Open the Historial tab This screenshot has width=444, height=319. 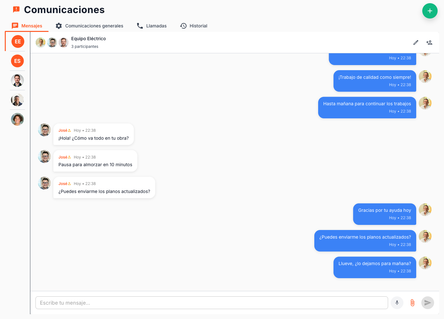coord(194,26)
